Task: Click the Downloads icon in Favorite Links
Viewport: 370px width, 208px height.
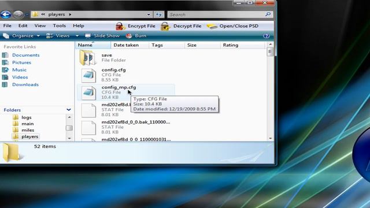Action: tap(5, 85)
